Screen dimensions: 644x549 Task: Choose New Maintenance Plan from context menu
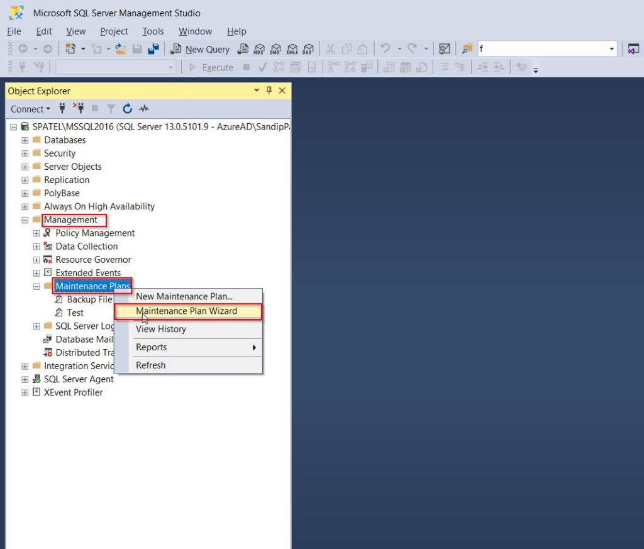[x=188, y=296]
